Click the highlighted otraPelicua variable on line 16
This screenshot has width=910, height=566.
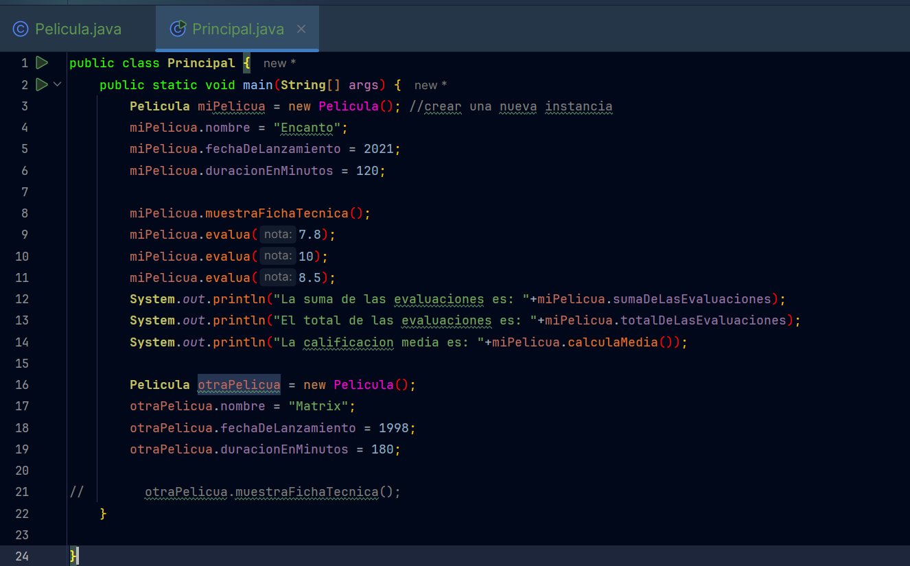coord(239,385)
